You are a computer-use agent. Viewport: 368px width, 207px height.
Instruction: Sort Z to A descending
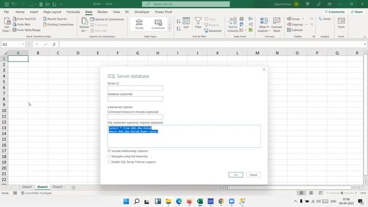[178, 29]
